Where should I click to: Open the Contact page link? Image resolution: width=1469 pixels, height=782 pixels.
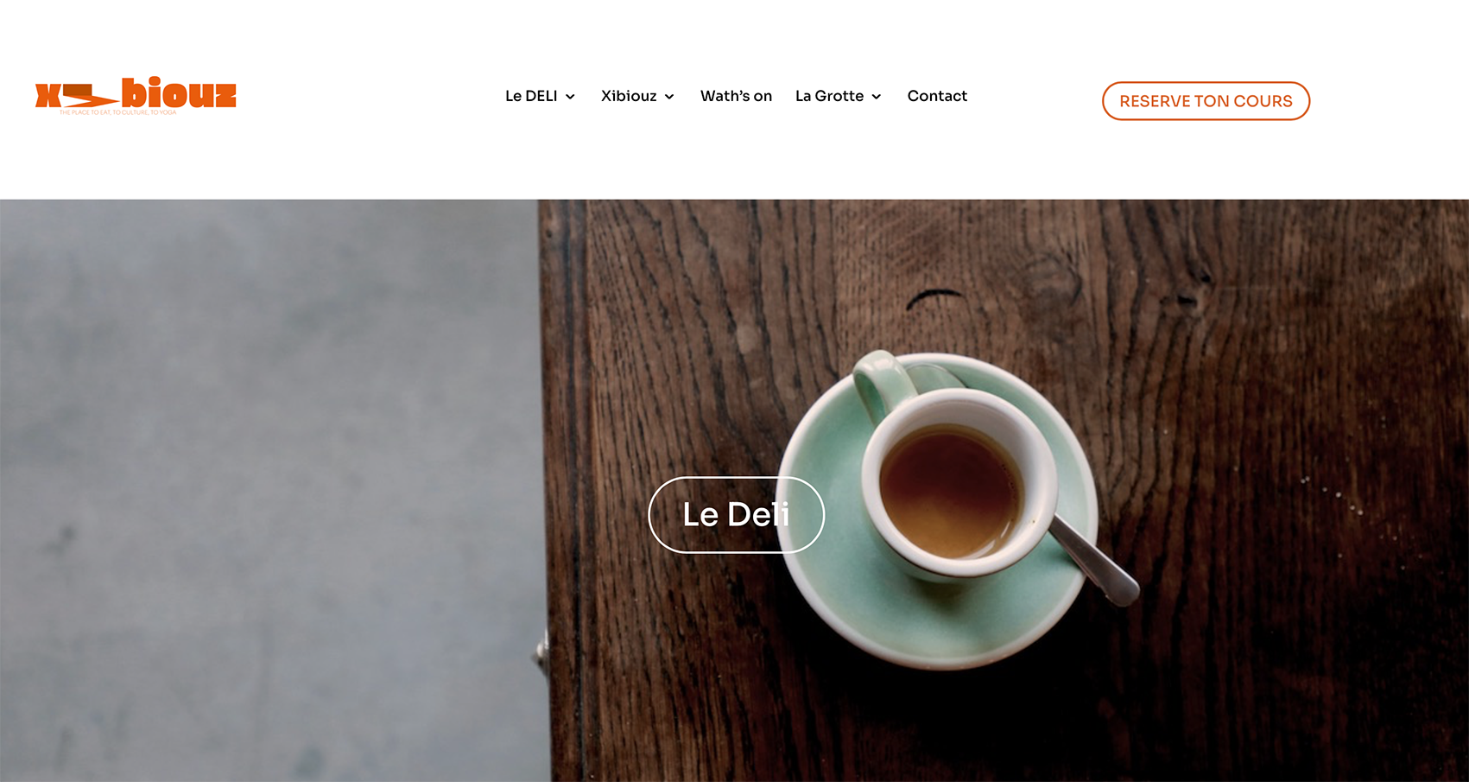coord(937,96)
